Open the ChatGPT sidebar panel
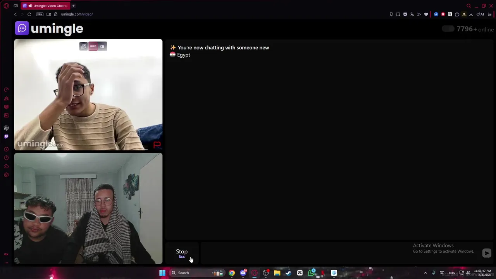Image resolution: width=496 pixels, height=279 pixels. click(6, 128)
